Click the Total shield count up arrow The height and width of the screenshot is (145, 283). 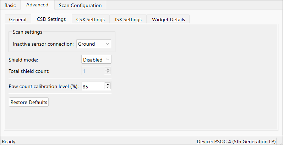coord(108,69)
